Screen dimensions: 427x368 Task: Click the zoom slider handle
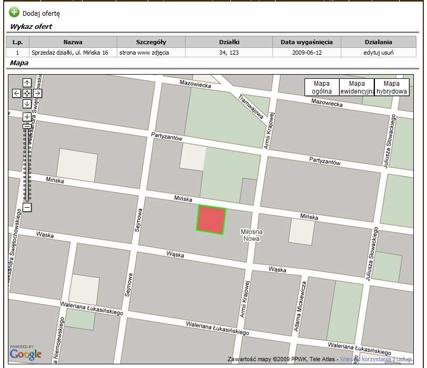coord(27,126)
